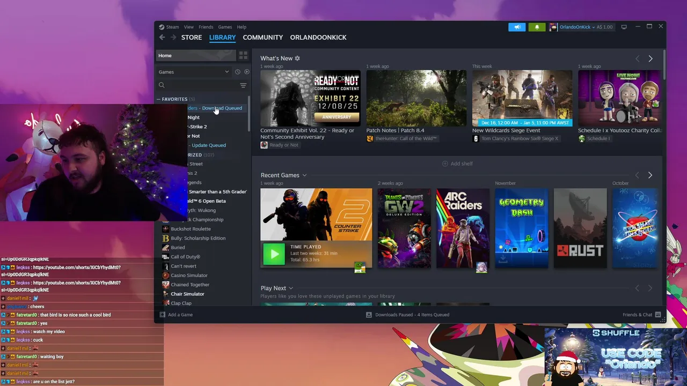The height and width of the screenshot is (386, 687).
Task: Open the Help menu
Action: 242,27
